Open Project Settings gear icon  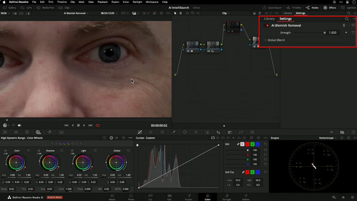352,197
